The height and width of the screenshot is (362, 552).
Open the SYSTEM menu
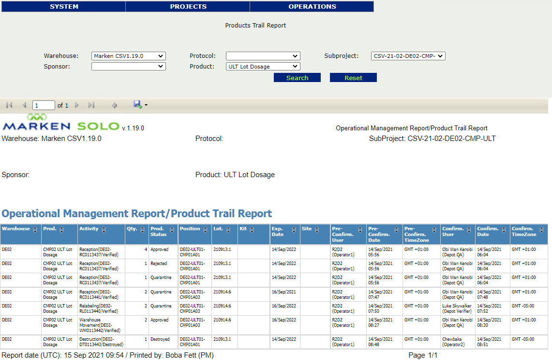coord(64,6)
